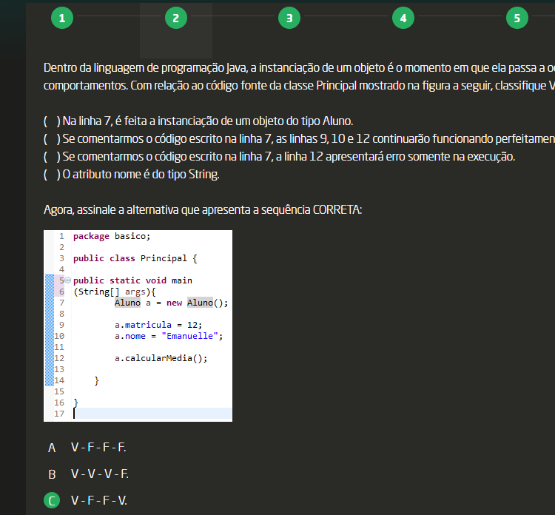555x515 pixels.
Task: Select answer option A
Action: (x=52, y=448)
